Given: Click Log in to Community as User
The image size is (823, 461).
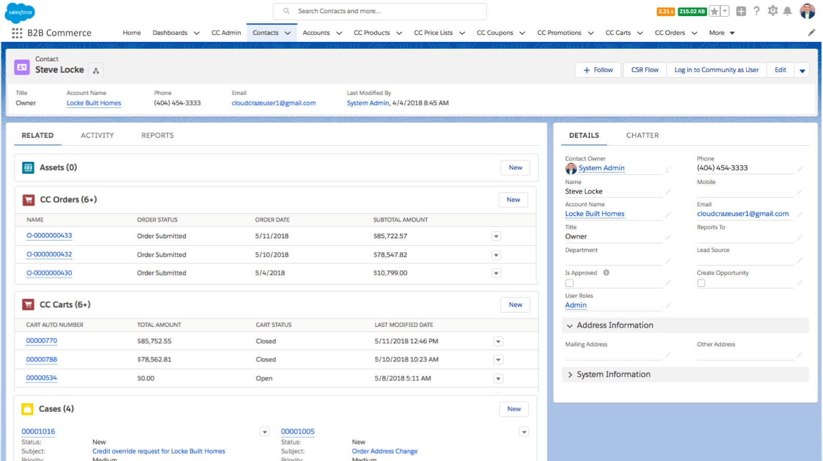Looking at the screenshot, I should [717, 70].
